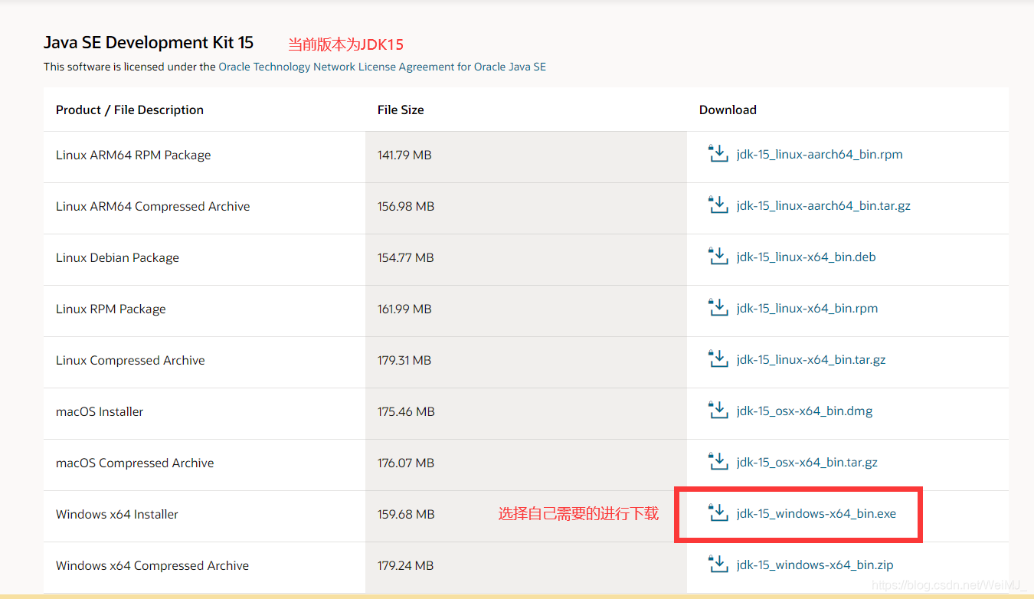
Task: Click the Product / File Description column header
Action: pyautogui.click(x=129, y=110)
